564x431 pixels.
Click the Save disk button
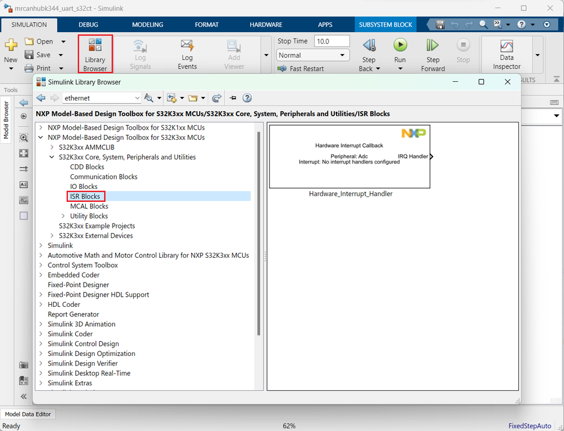[x=37, y=55]
